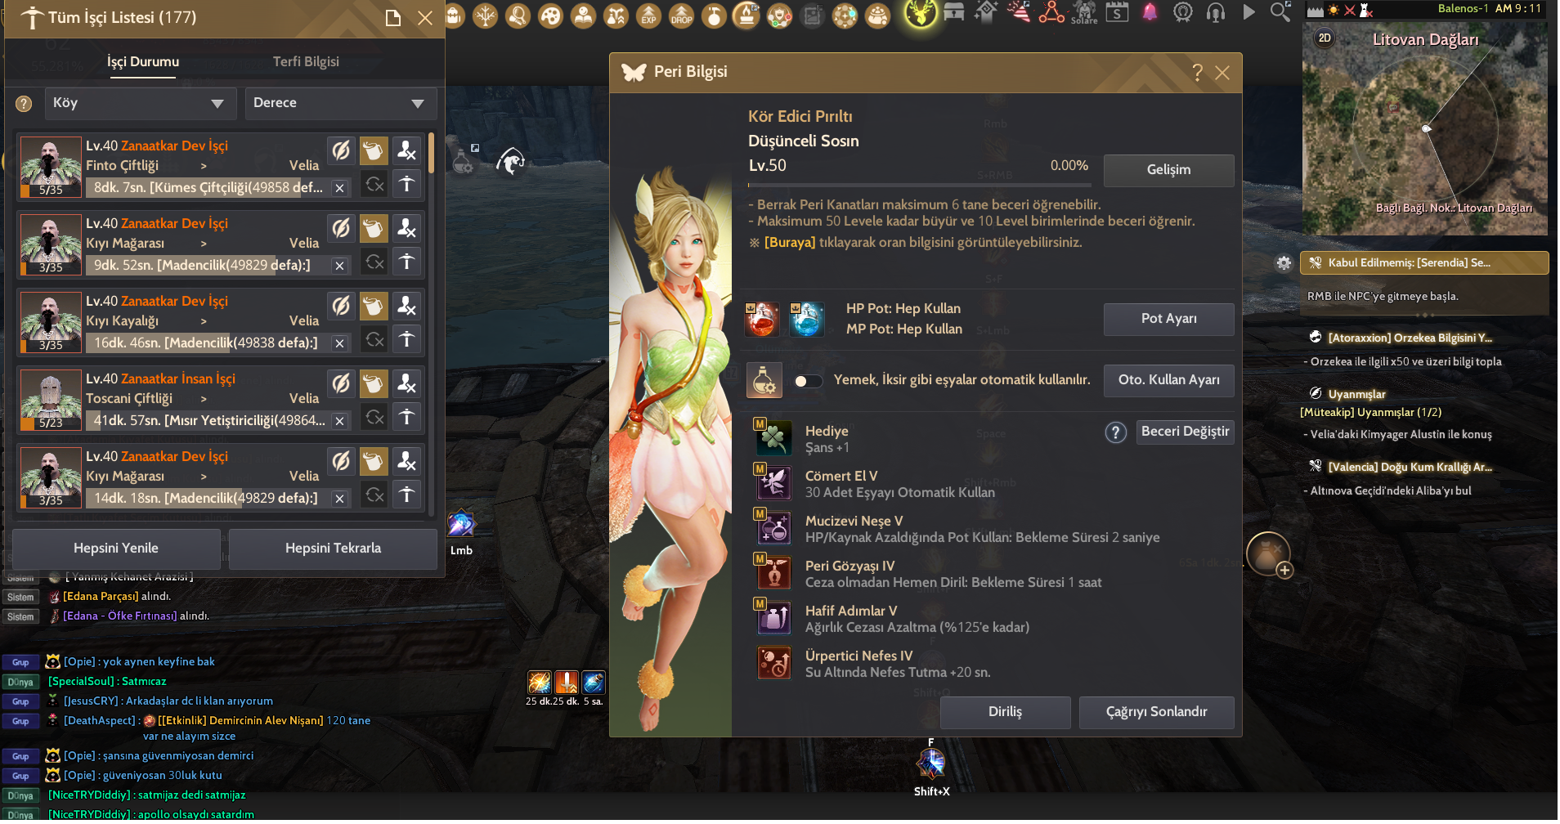This screenshot has width=1560, height=824.
Task: Open the magnifier search icon in top bar
Action: [1280, 12]
